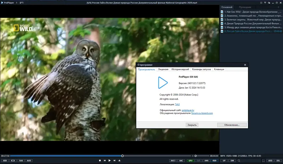Click the Eject/open file icon

[x=119, y=160]
